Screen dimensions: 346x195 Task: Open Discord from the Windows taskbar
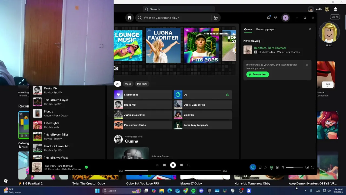point(201,191)
